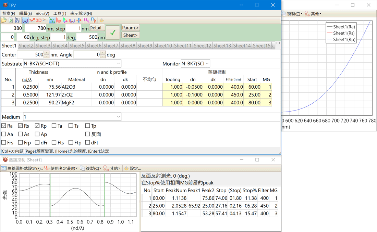Increase the Center wavelength with the up stepper
The height and width of the screenshot is (232, 377).
click(47, 53)
